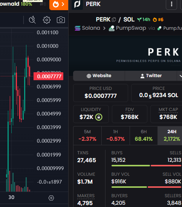Click the Solana chain logo
Viewport: 182px width, 207px height.
click(x=78, y=28)
